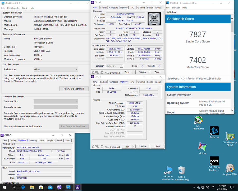
Task: Open Help menu in Geekbench 4 Pro
Action: (x=32, y=8)
